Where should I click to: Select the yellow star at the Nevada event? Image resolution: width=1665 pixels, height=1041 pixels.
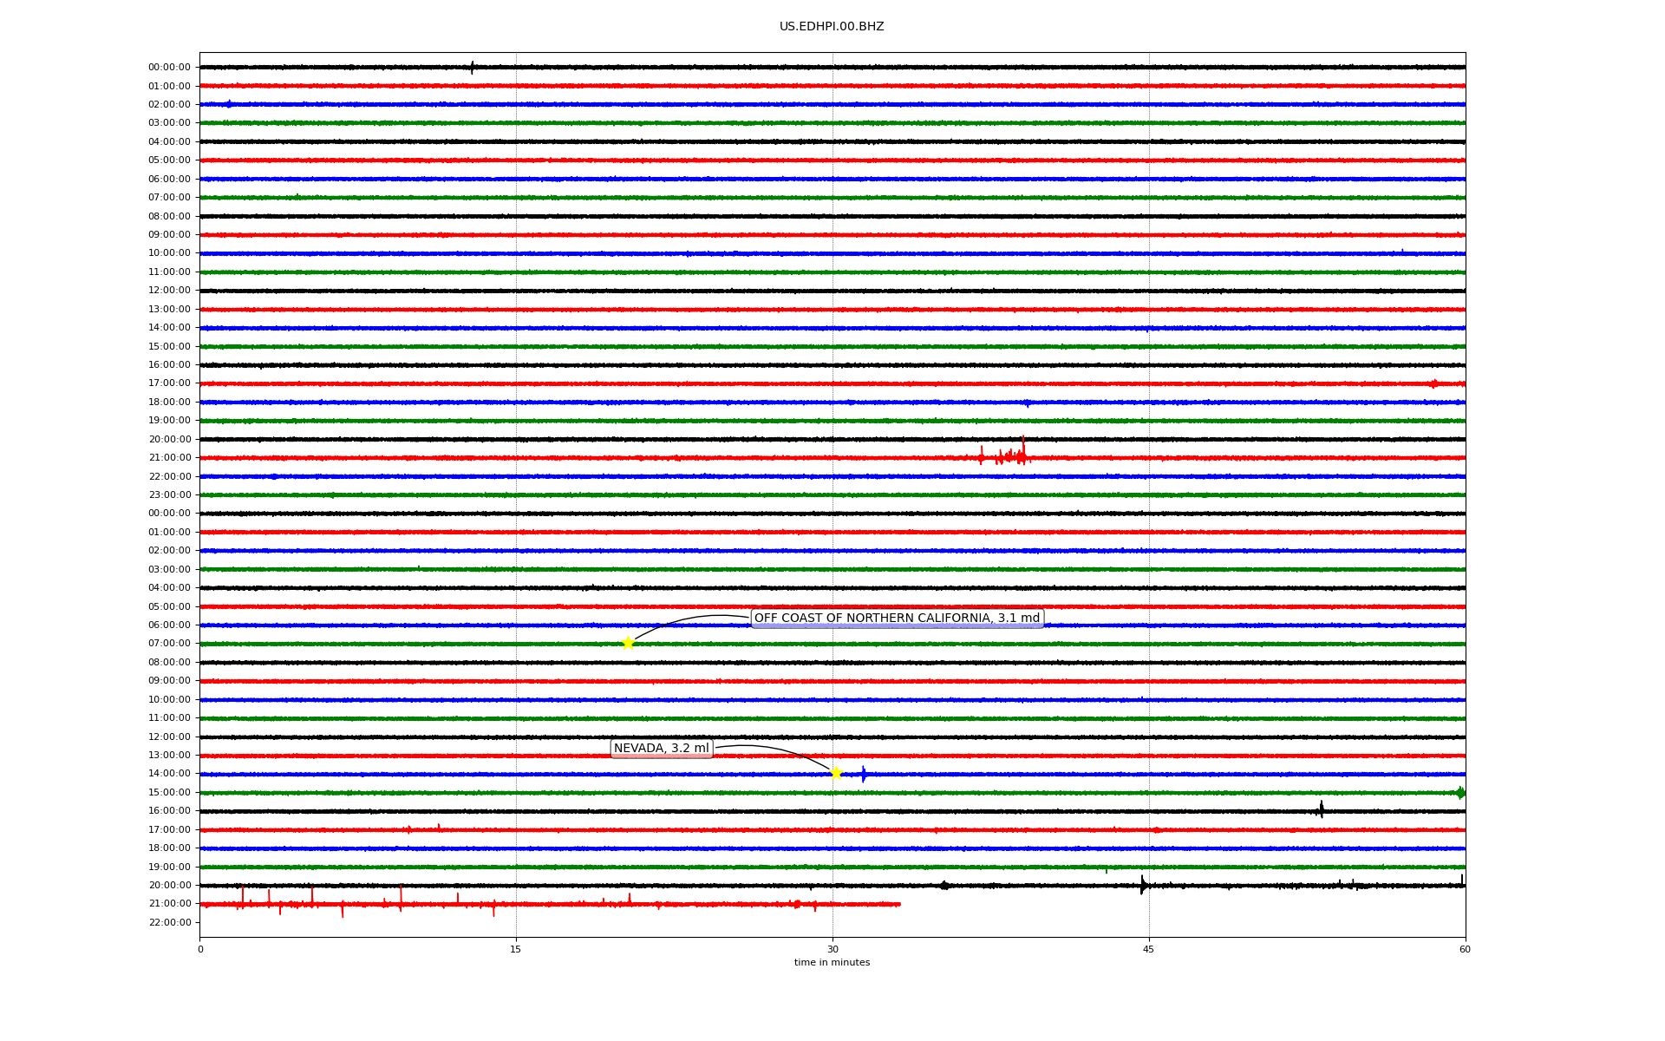(x=836, y=773)
